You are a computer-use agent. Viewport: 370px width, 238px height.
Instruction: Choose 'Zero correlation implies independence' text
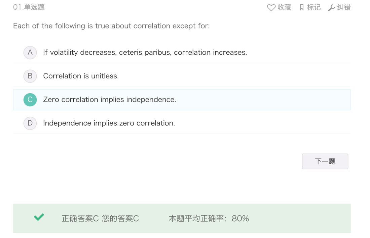110,100
